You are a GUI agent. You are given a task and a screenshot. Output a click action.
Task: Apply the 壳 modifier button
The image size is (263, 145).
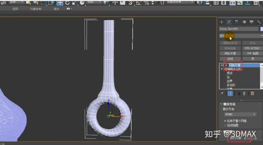252,59
